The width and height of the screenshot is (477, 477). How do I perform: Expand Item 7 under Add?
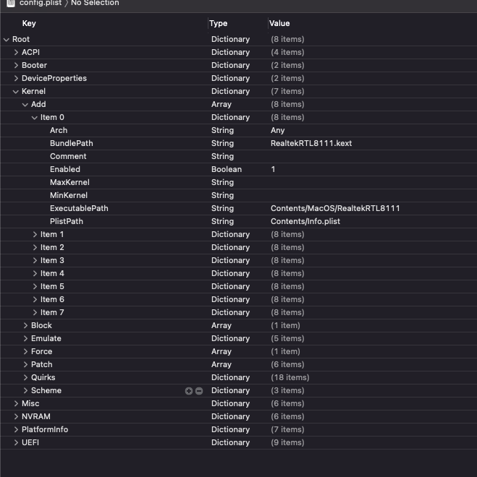click(35, 313)
